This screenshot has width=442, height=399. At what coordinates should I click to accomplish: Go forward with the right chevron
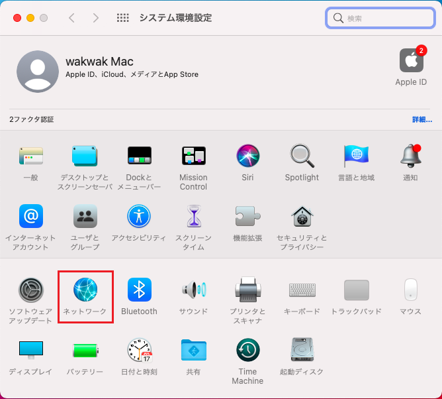[x=96, y=18]
